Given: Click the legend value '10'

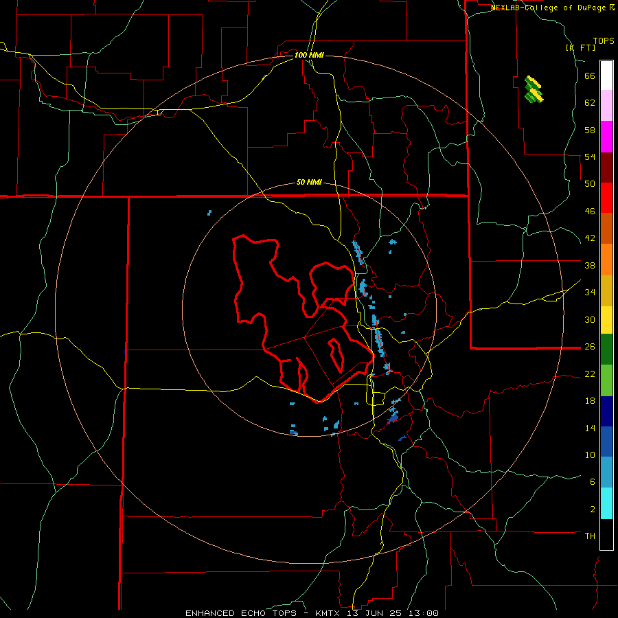Looking at the screenshot, I should (590, 455).
